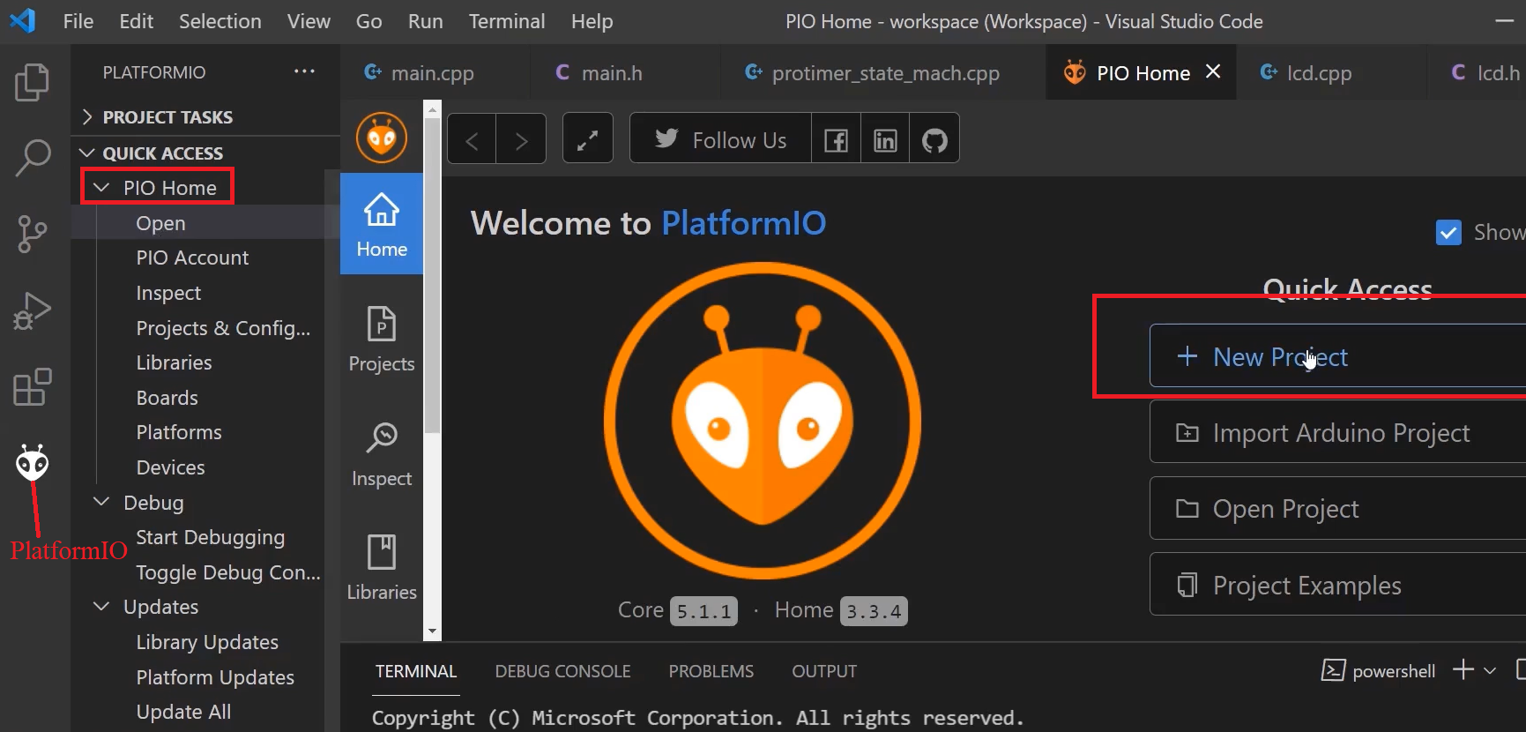This screenshot has width=1526, height=732.
Task: Open the terminal launch profile dropdown arrow
Action: tap(1490, 671)
